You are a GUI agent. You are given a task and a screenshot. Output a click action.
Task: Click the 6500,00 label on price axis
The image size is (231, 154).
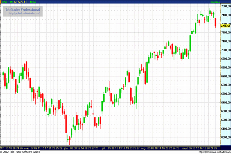coord(225,94)
